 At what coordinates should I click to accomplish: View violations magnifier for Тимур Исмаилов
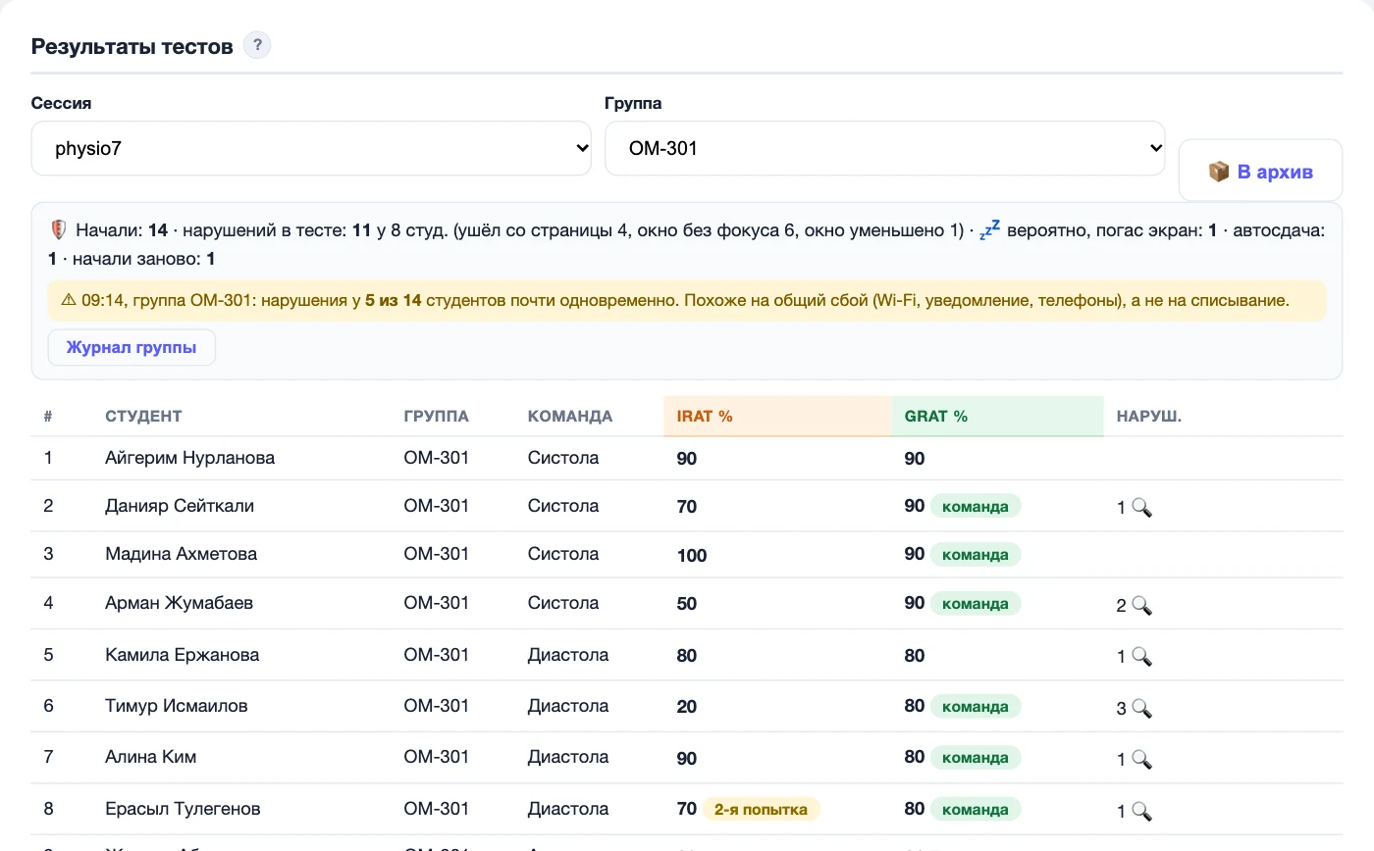coord(1141,707)
